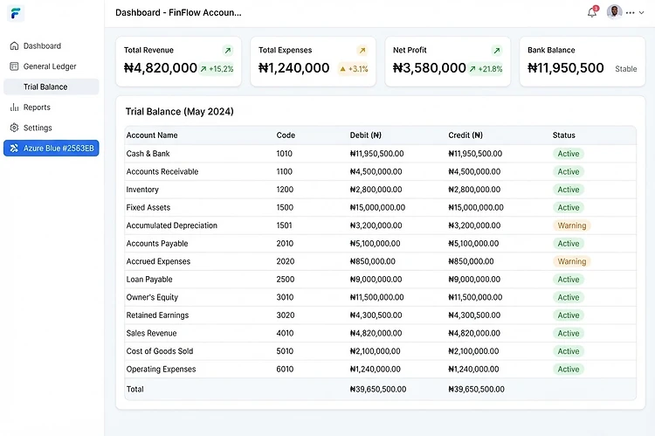This screenshot has height=436, width=655.
Task: Select the Cash & Bank account row
Action: click(381, 154)
